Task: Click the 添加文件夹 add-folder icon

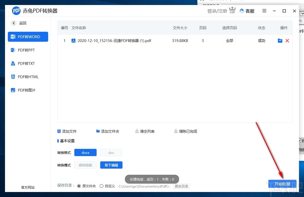Action: (x=98, y=131)
